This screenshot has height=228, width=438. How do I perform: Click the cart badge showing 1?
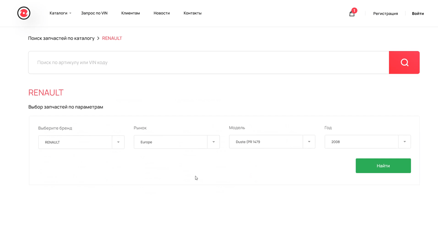pos(354,10)
